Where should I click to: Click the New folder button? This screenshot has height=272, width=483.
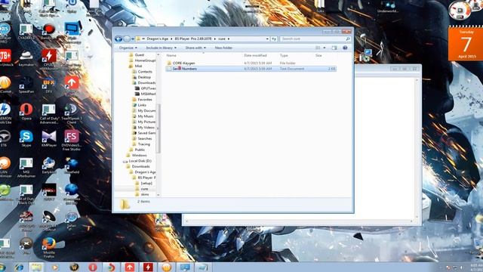pyautogui.click(x=223, y=48)
